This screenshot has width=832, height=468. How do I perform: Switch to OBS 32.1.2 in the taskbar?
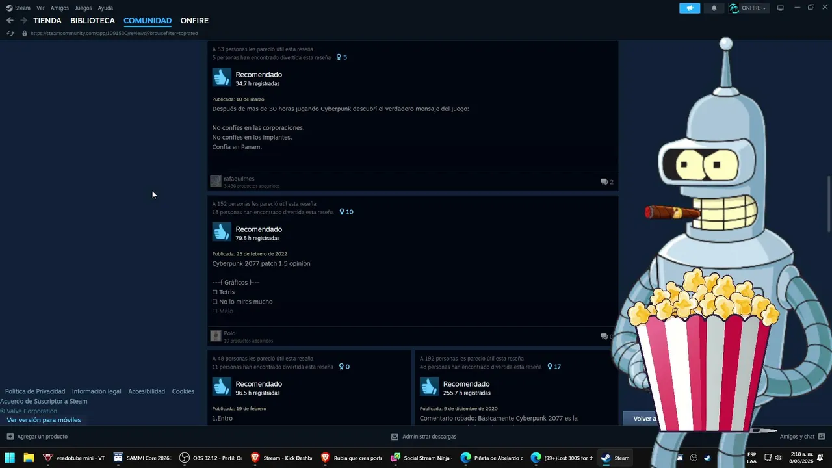[x=211, y=458]
